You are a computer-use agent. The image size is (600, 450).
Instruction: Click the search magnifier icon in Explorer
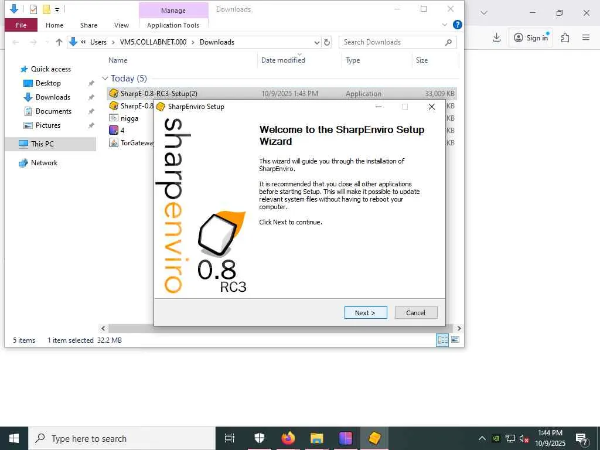coord(448,42)
